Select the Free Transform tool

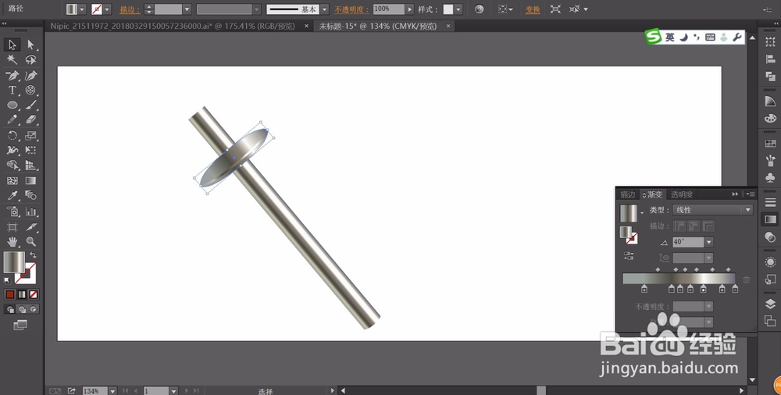point(31,150)
